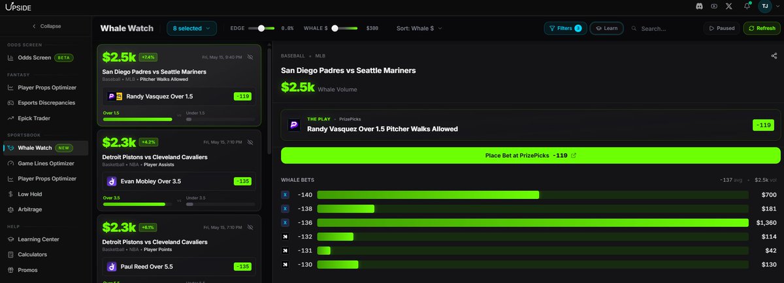Viewport: 784px width, 283px height.
Task: Click -119 badge in The Play box
Action: (762, 125)
